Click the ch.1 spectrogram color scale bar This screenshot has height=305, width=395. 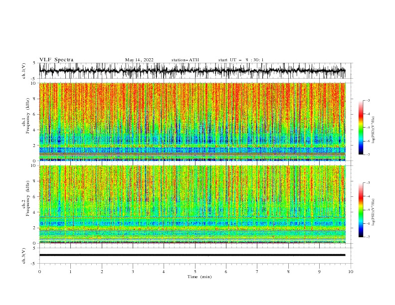[x=361, y=128]
